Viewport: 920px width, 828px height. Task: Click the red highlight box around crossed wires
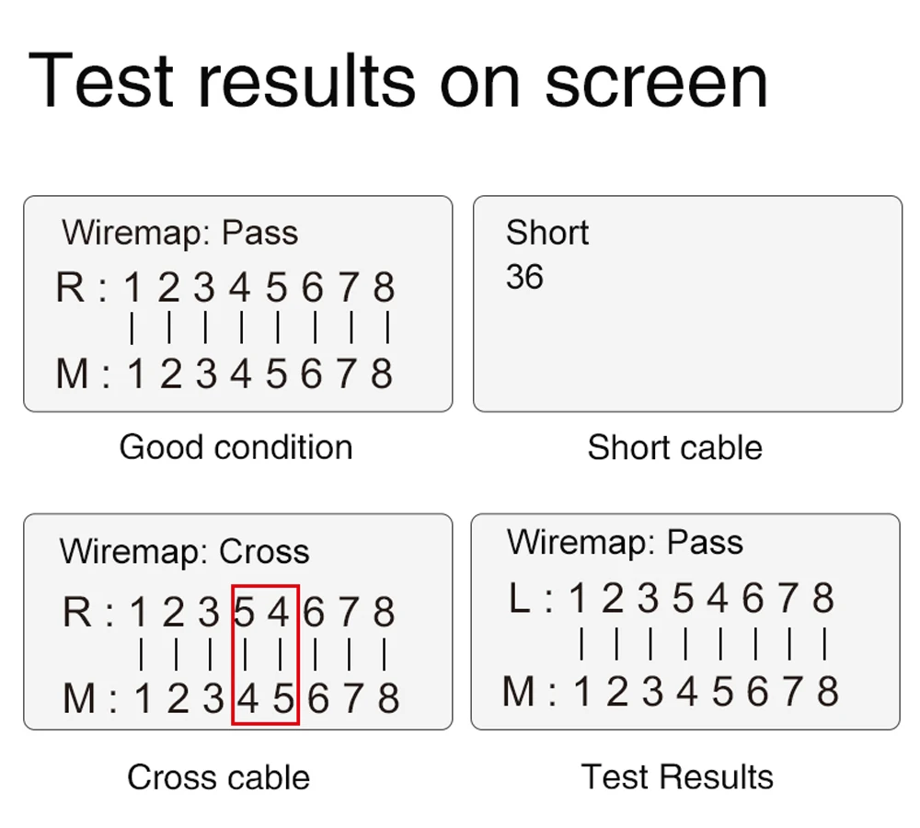[265, 654]
